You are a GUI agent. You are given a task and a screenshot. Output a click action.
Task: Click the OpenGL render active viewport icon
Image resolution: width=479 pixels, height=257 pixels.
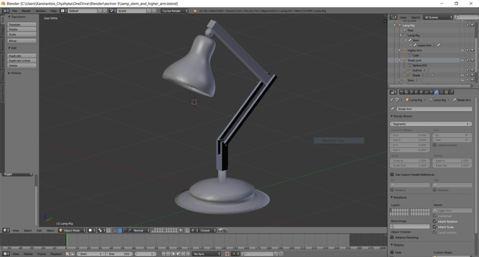point(220,230)
